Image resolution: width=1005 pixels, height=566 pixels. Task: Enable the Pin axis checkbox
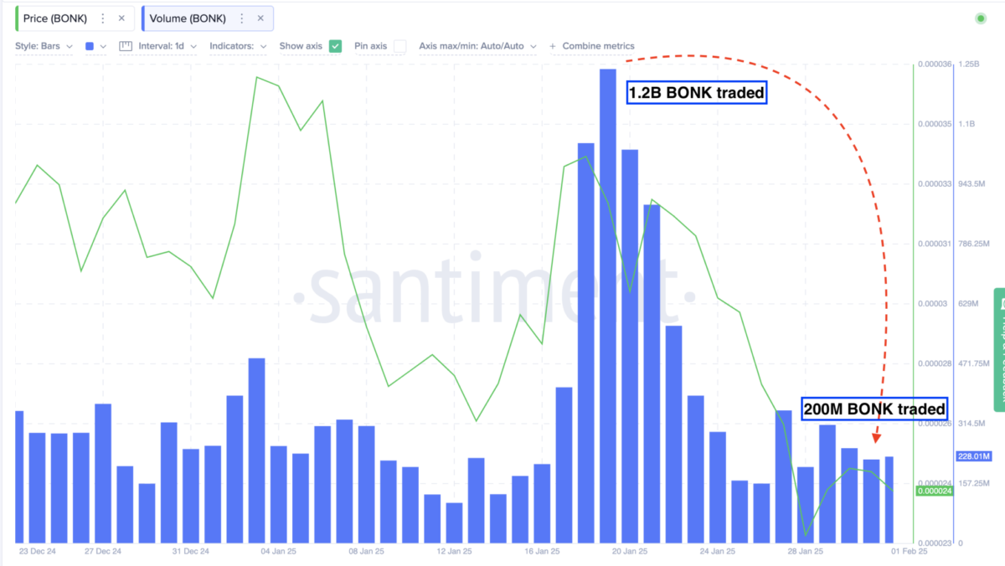coord(400,47)
